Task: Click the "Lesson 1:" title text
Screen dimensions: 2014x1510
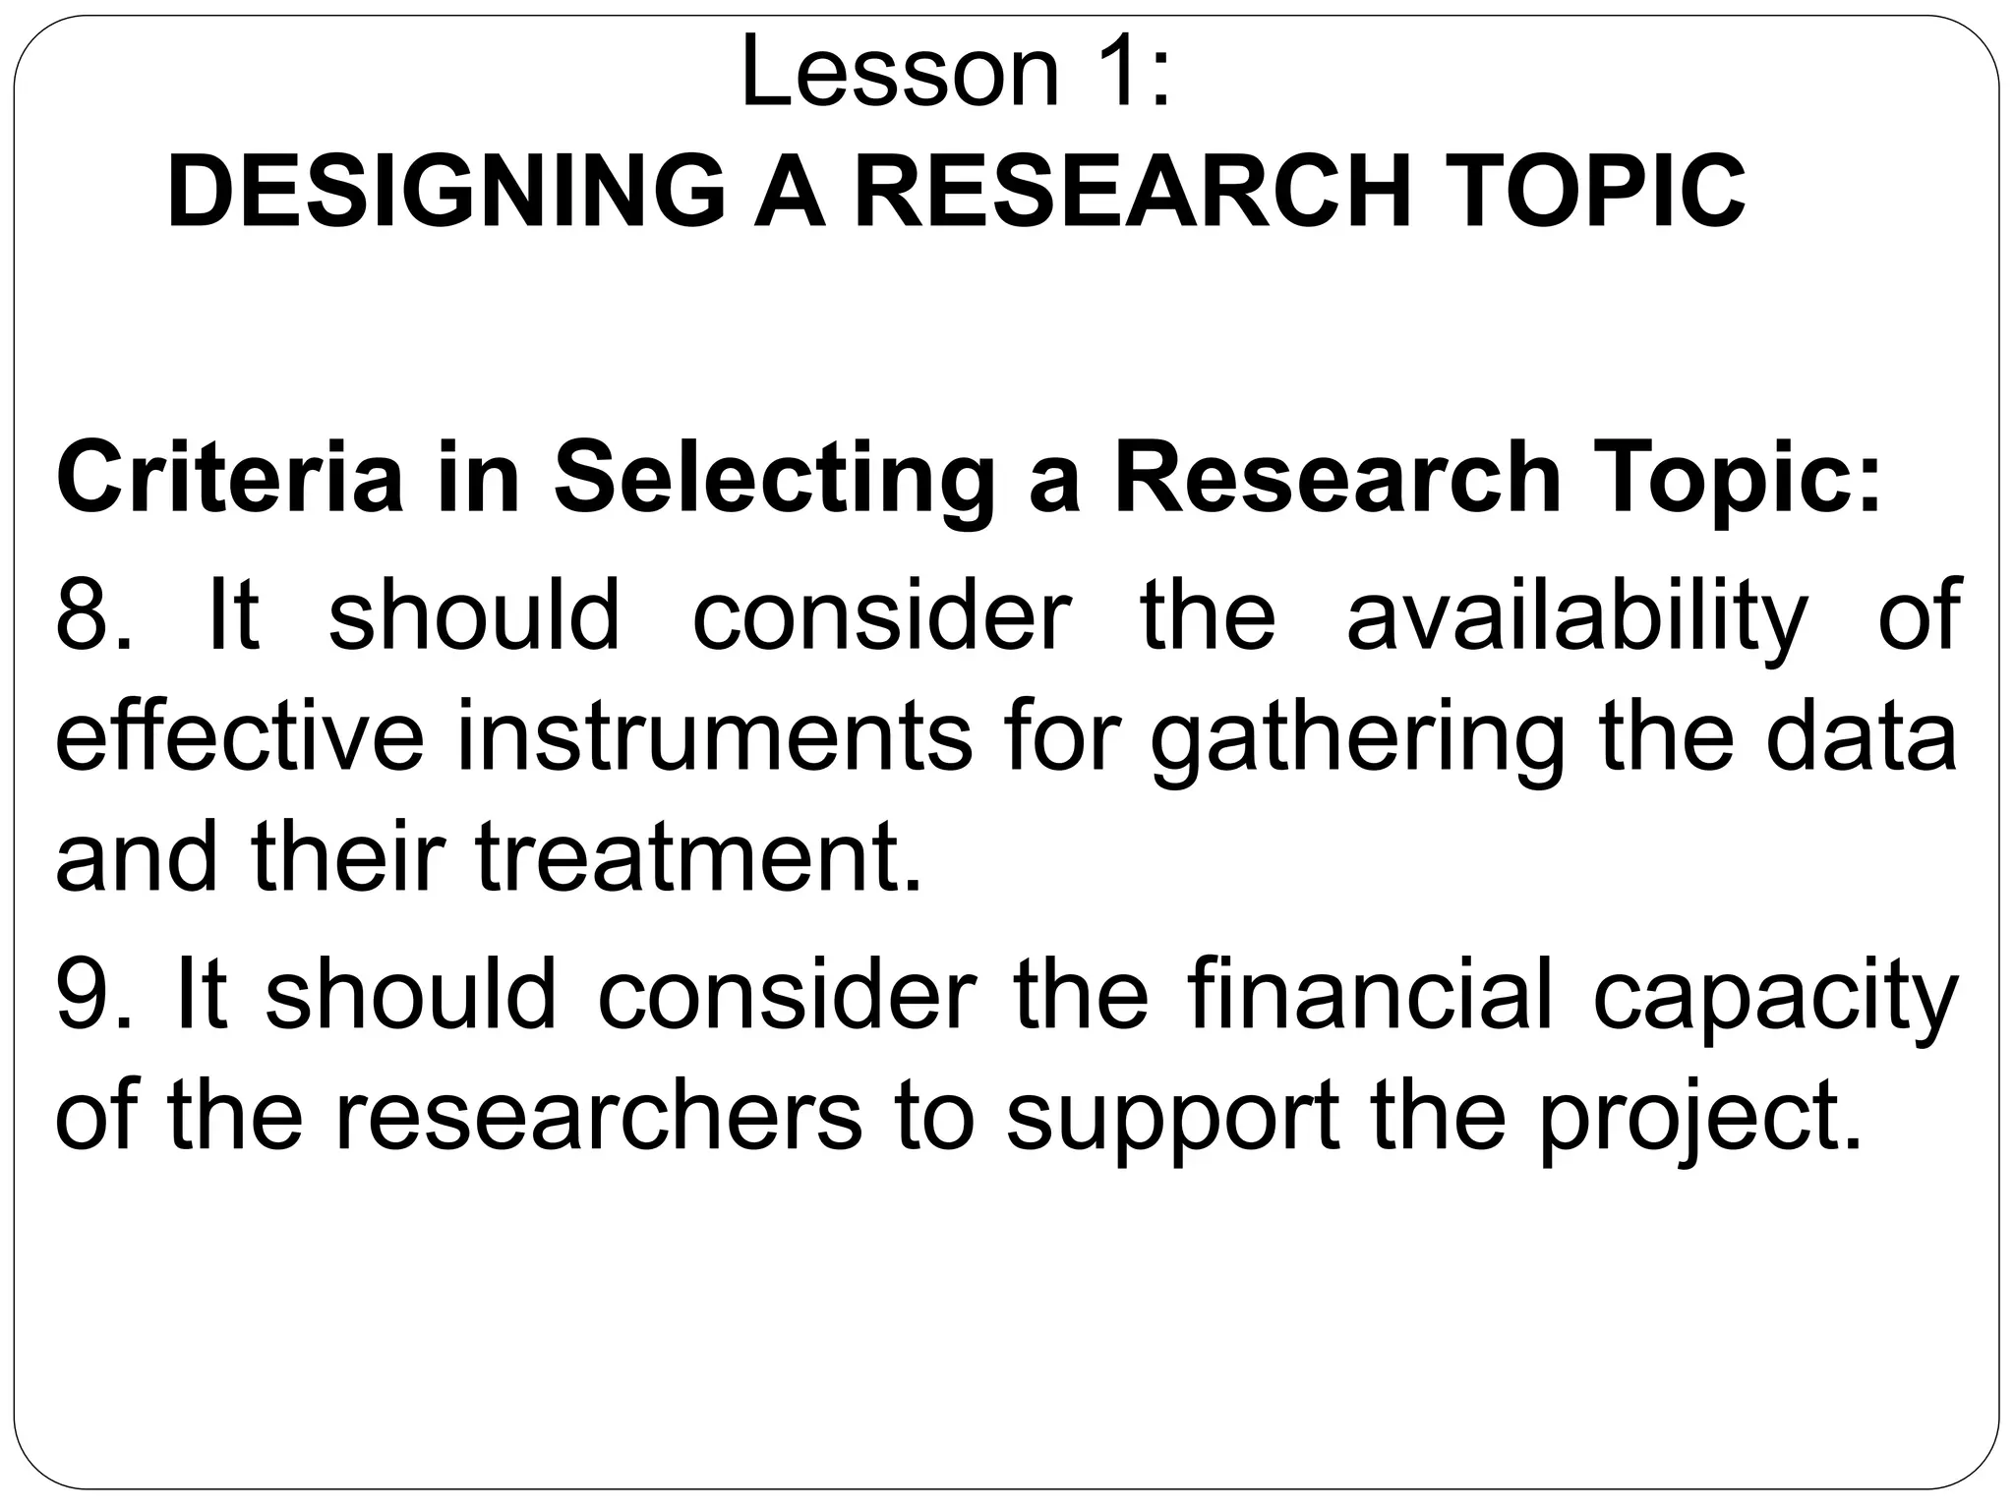Action: 956,74
